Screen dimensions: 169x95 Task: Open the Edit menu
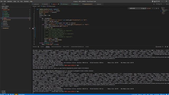(5, 1)
